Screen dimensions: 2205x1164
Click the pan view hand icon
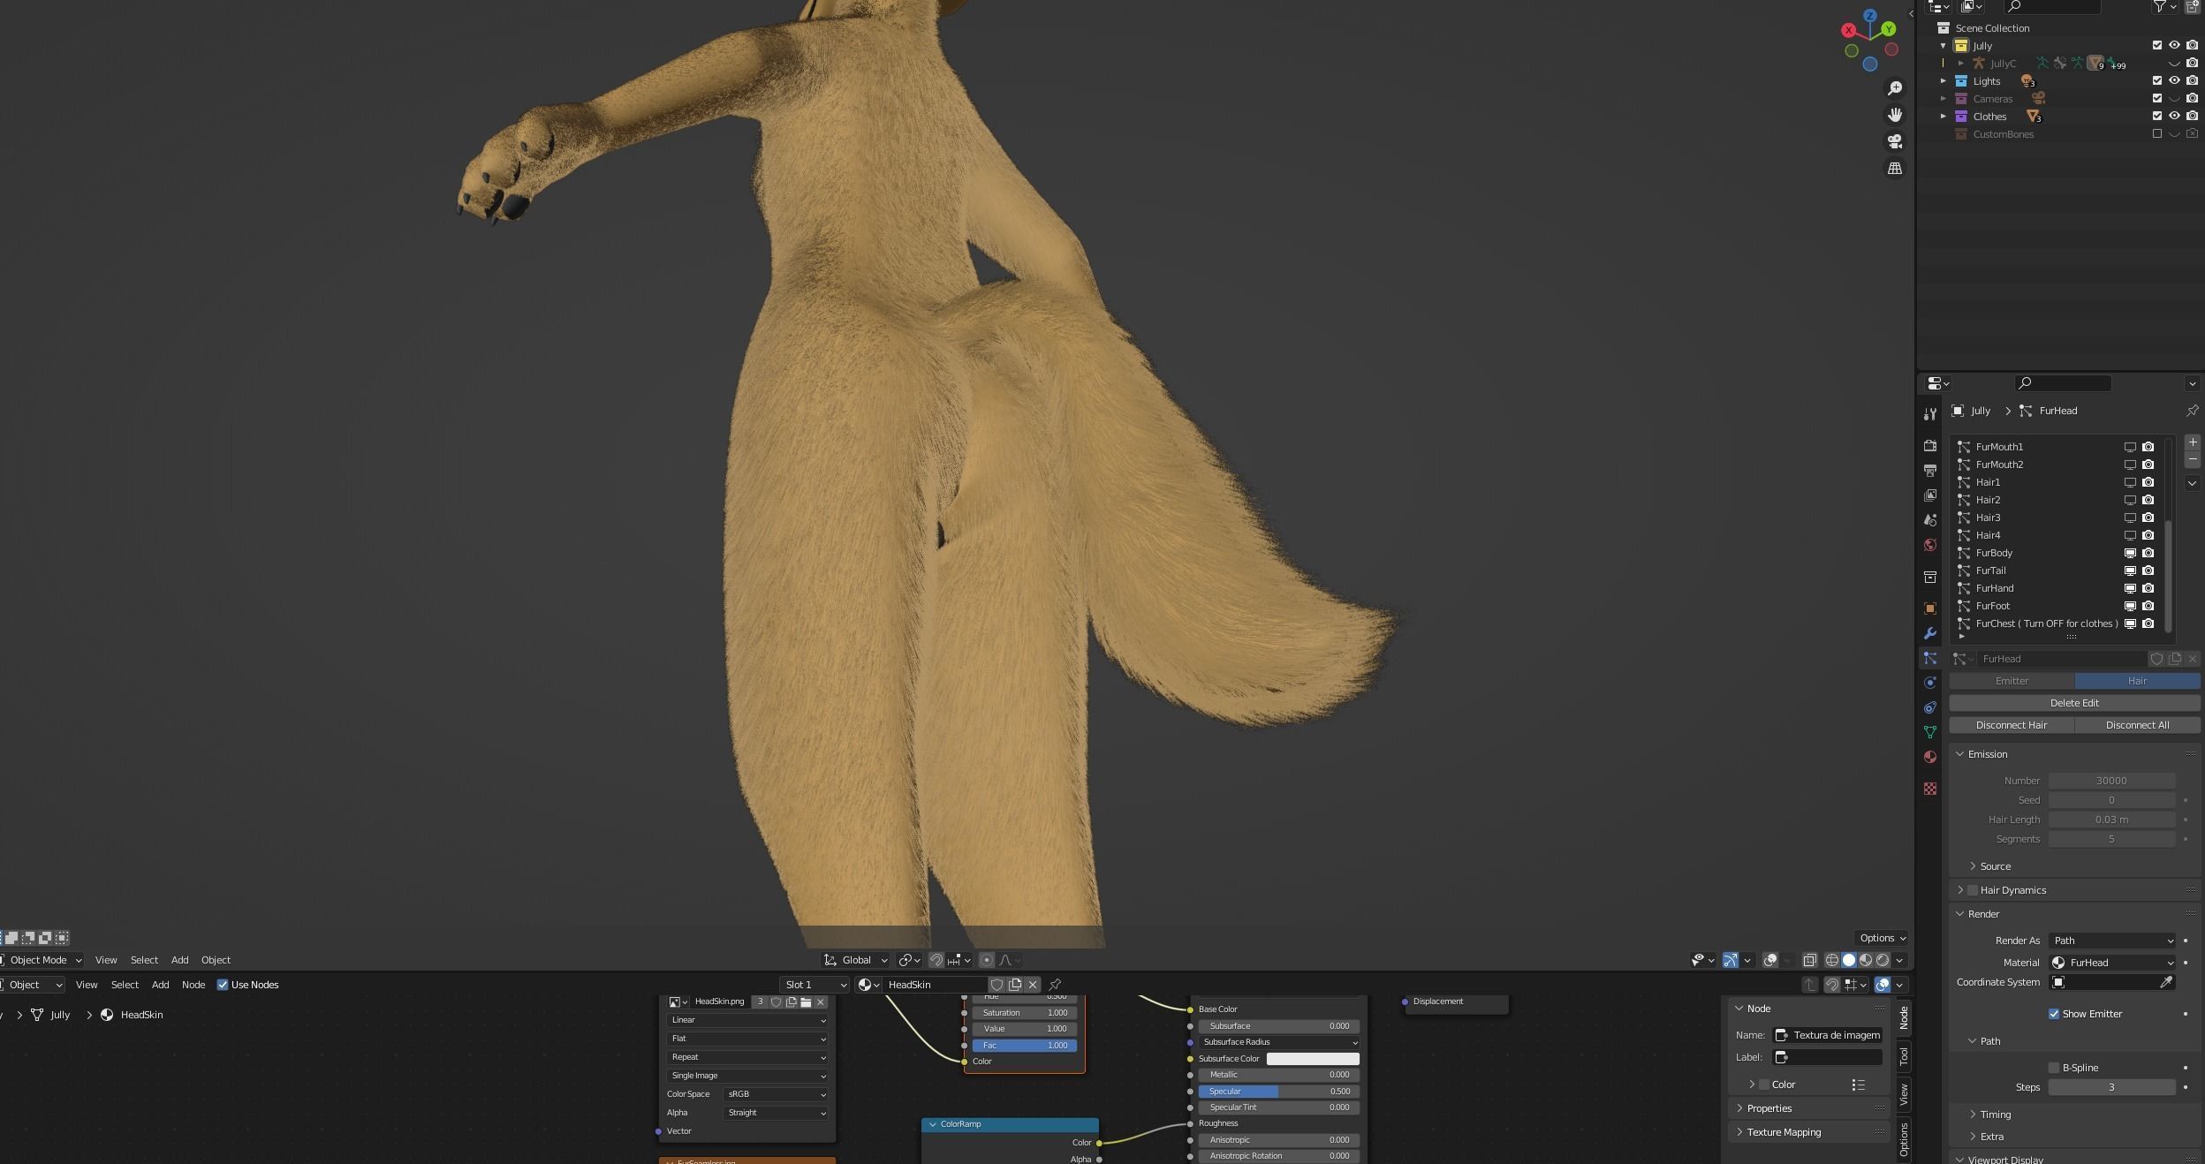point(1895,115)
